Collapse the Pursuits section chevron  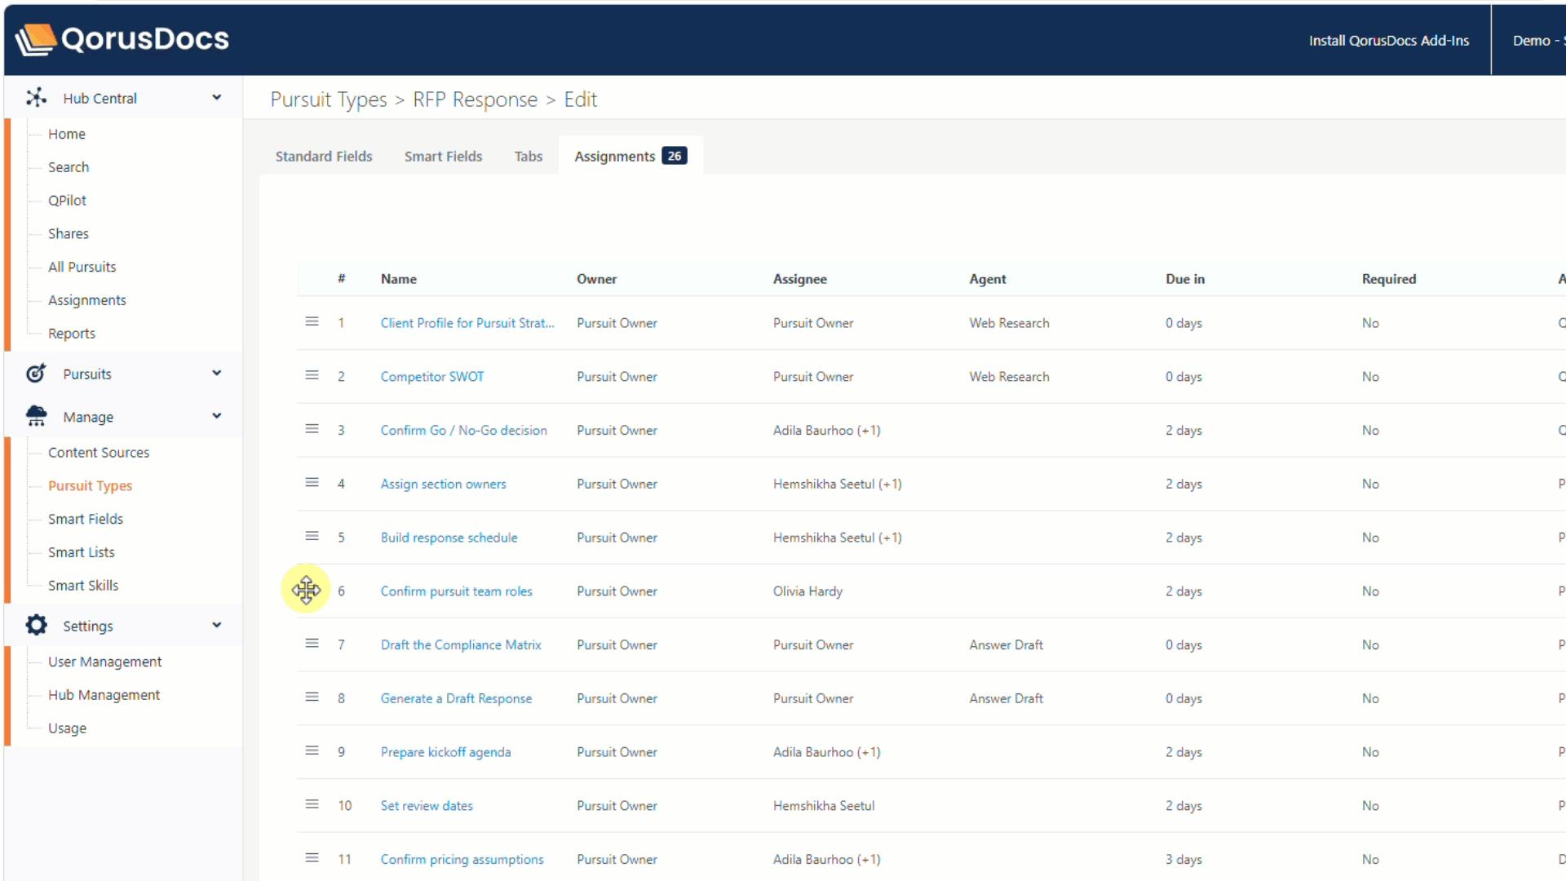point(217,374)
